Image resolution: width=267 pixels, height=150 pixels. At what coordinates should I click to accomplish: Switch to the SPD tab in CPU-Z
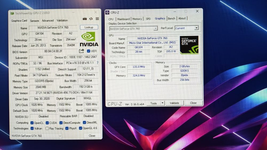pos(148,19)
